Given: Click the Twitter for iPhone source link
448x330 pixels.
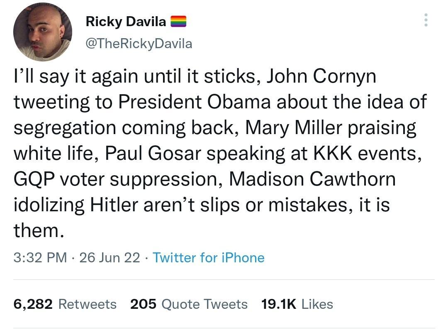Looking at the screenshot, I should click(209, 258).
